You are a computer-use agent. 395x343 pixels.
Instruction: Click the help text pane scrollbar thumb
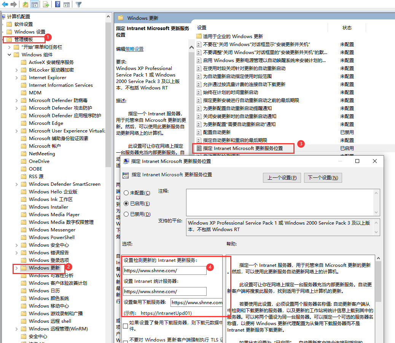point(378,281)
